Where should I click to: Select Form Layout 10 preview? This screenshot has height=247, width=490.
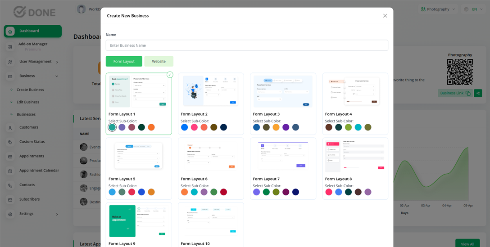[x=211, y=221]
